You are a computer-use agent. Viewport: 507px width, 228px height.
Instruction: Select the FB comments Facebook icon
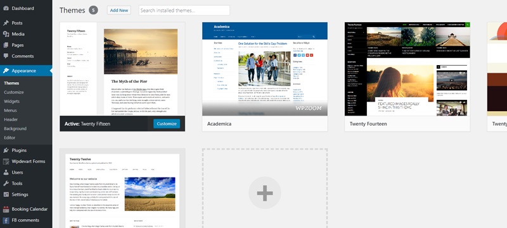coord(6,220)
